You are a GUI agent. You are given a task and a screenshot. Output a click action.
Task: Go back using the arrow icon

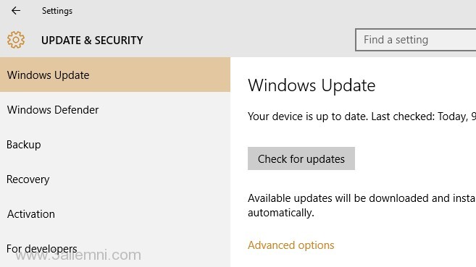16,11
